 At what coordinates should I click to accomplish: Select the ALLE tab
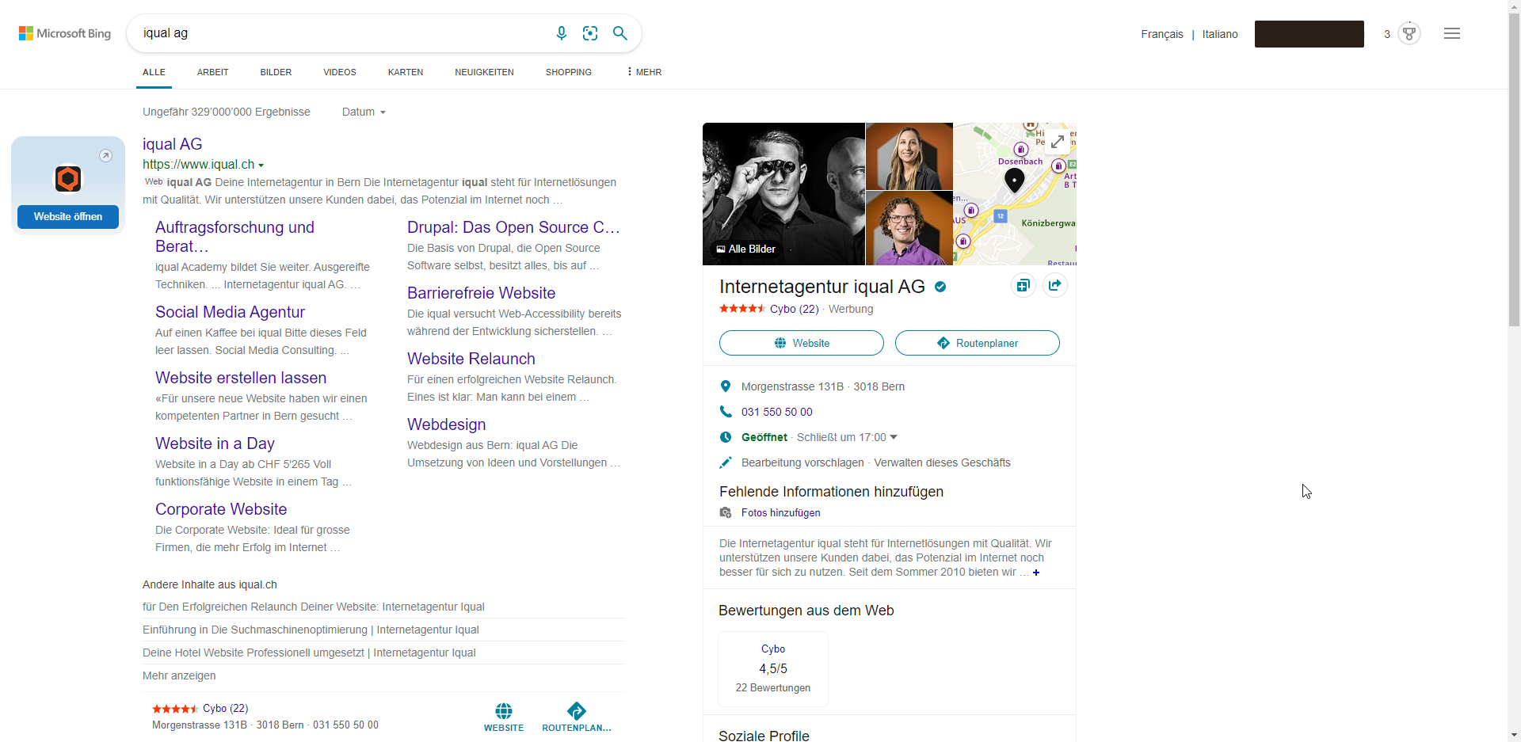tap(154, 72)
